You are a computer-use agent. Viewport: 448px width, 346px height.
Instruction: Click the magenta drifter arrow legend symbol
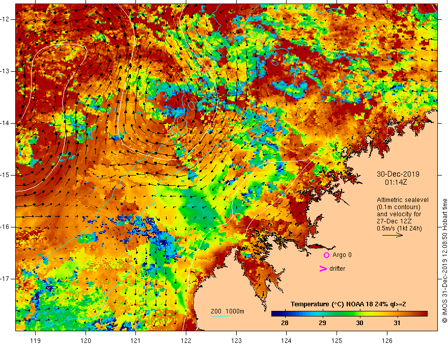[x=323, y=269]
